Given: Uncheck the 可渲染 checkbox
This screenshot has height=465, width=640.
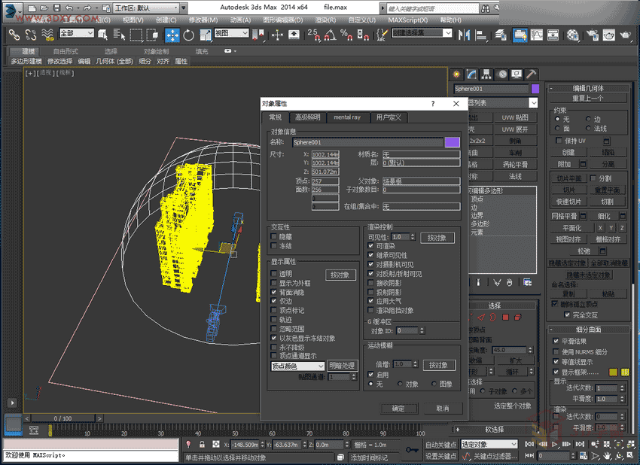Looking at the screenshot, I should click(371, 246).
